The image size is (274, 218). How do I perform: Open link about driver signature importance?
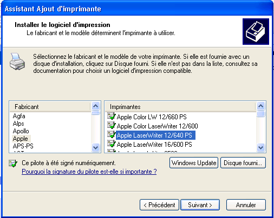tap(89, 172)
